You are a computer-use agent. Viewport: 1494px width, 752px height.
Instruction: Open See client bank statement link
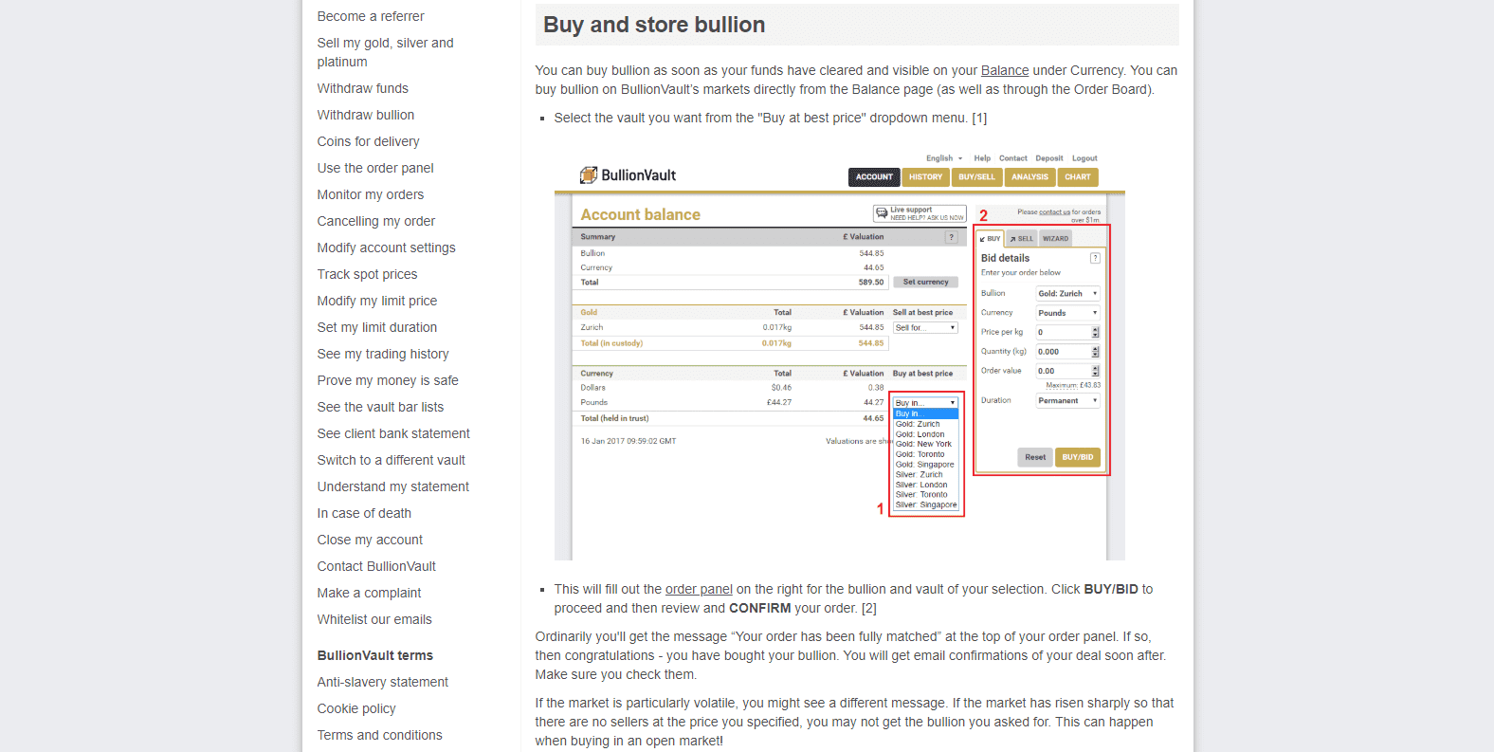click(x=393, y=433)
